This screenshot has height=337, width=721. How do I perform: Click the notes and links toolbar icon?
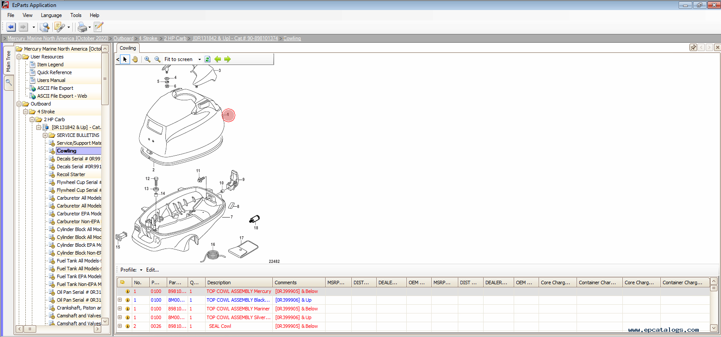click(59, 27)
